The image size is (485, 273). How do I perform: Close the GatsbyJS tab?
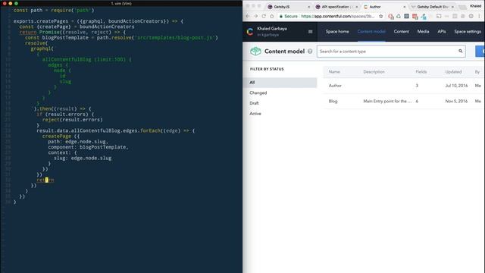point(308,7)
